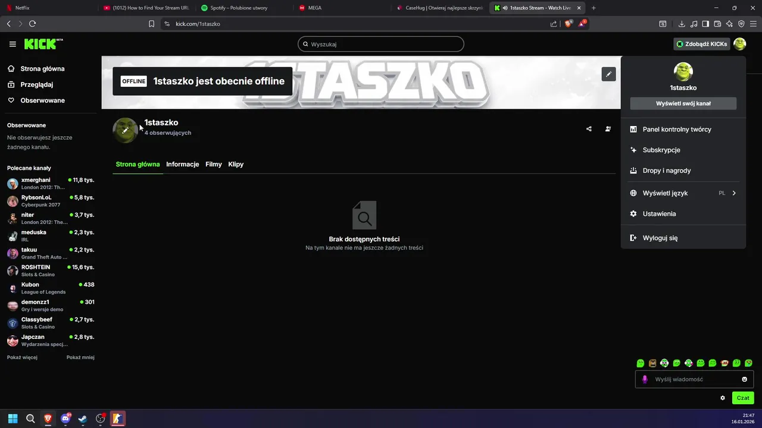
Task: Open recommended channel xmerghani
Action: 51,183
